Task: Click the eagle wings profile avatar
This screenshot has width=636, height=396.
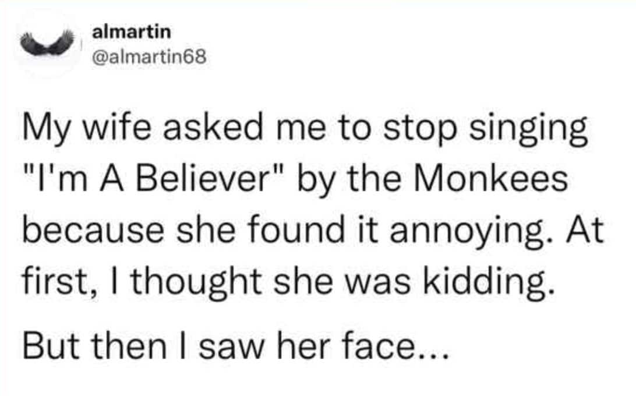Action: pos(49,44)
